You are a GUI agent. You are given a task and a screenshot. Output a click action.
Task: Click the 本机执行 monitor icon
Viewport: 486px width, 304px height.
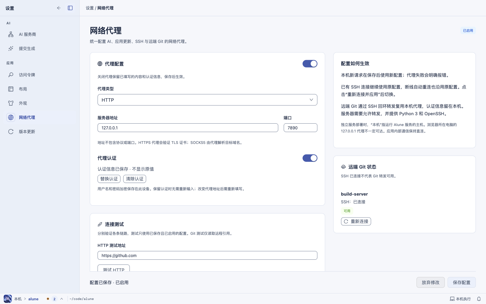(x=452, y=299)
